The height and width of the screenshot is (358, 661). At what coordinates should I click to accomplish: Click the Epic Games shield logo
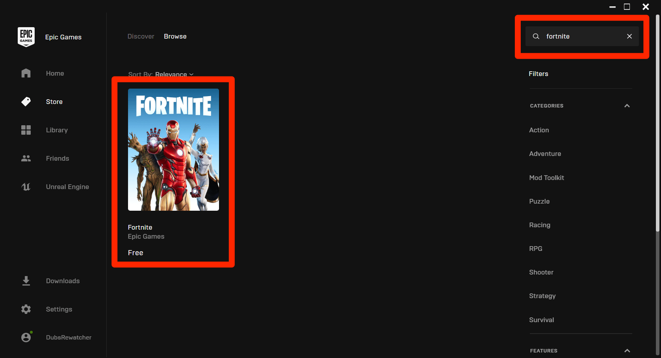tap(26, 37)
